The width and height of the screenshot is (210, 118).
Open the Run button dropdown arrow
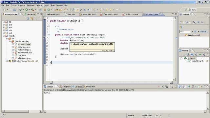click(x=30, y=10)
